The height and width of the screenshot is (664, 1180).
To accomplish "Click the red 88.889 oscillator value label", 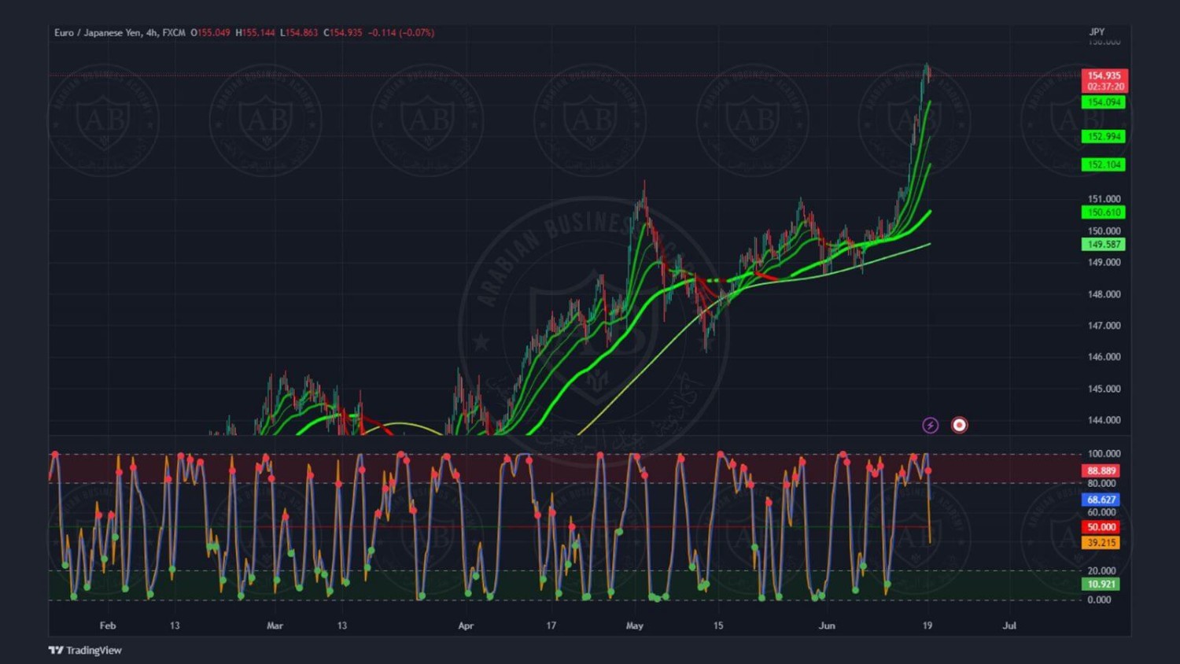I will 1101,470.
